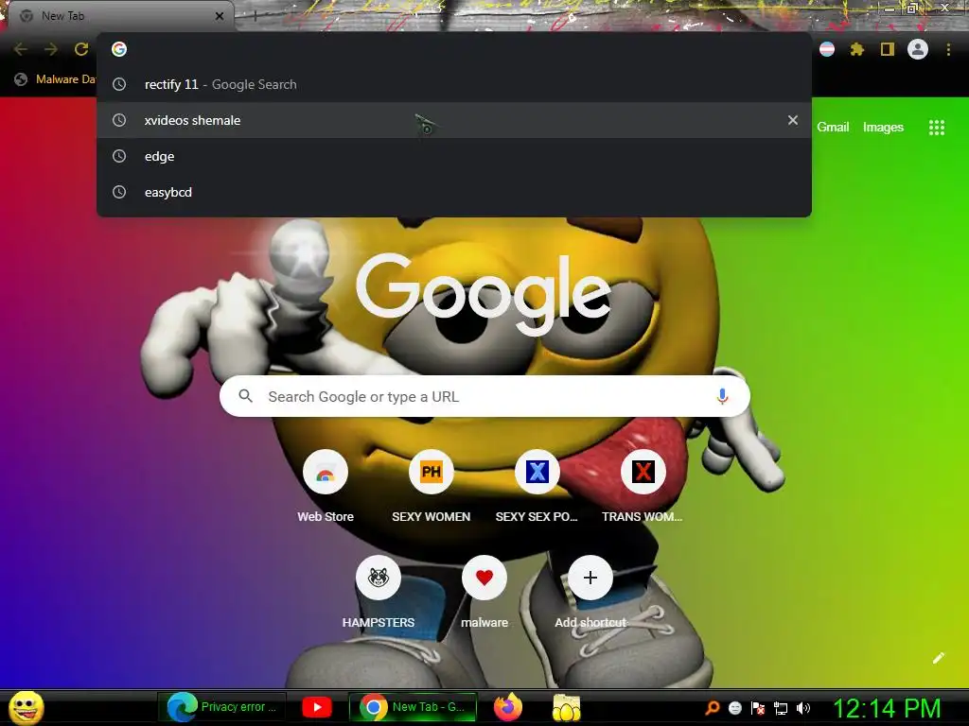Click the round face tray icon

(x=734, y=708)
